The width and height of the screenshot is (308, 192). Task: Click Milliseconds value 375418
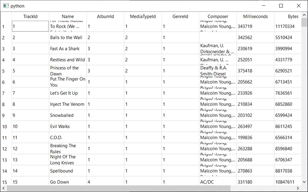pyautogui.click(x=255, y=71)
